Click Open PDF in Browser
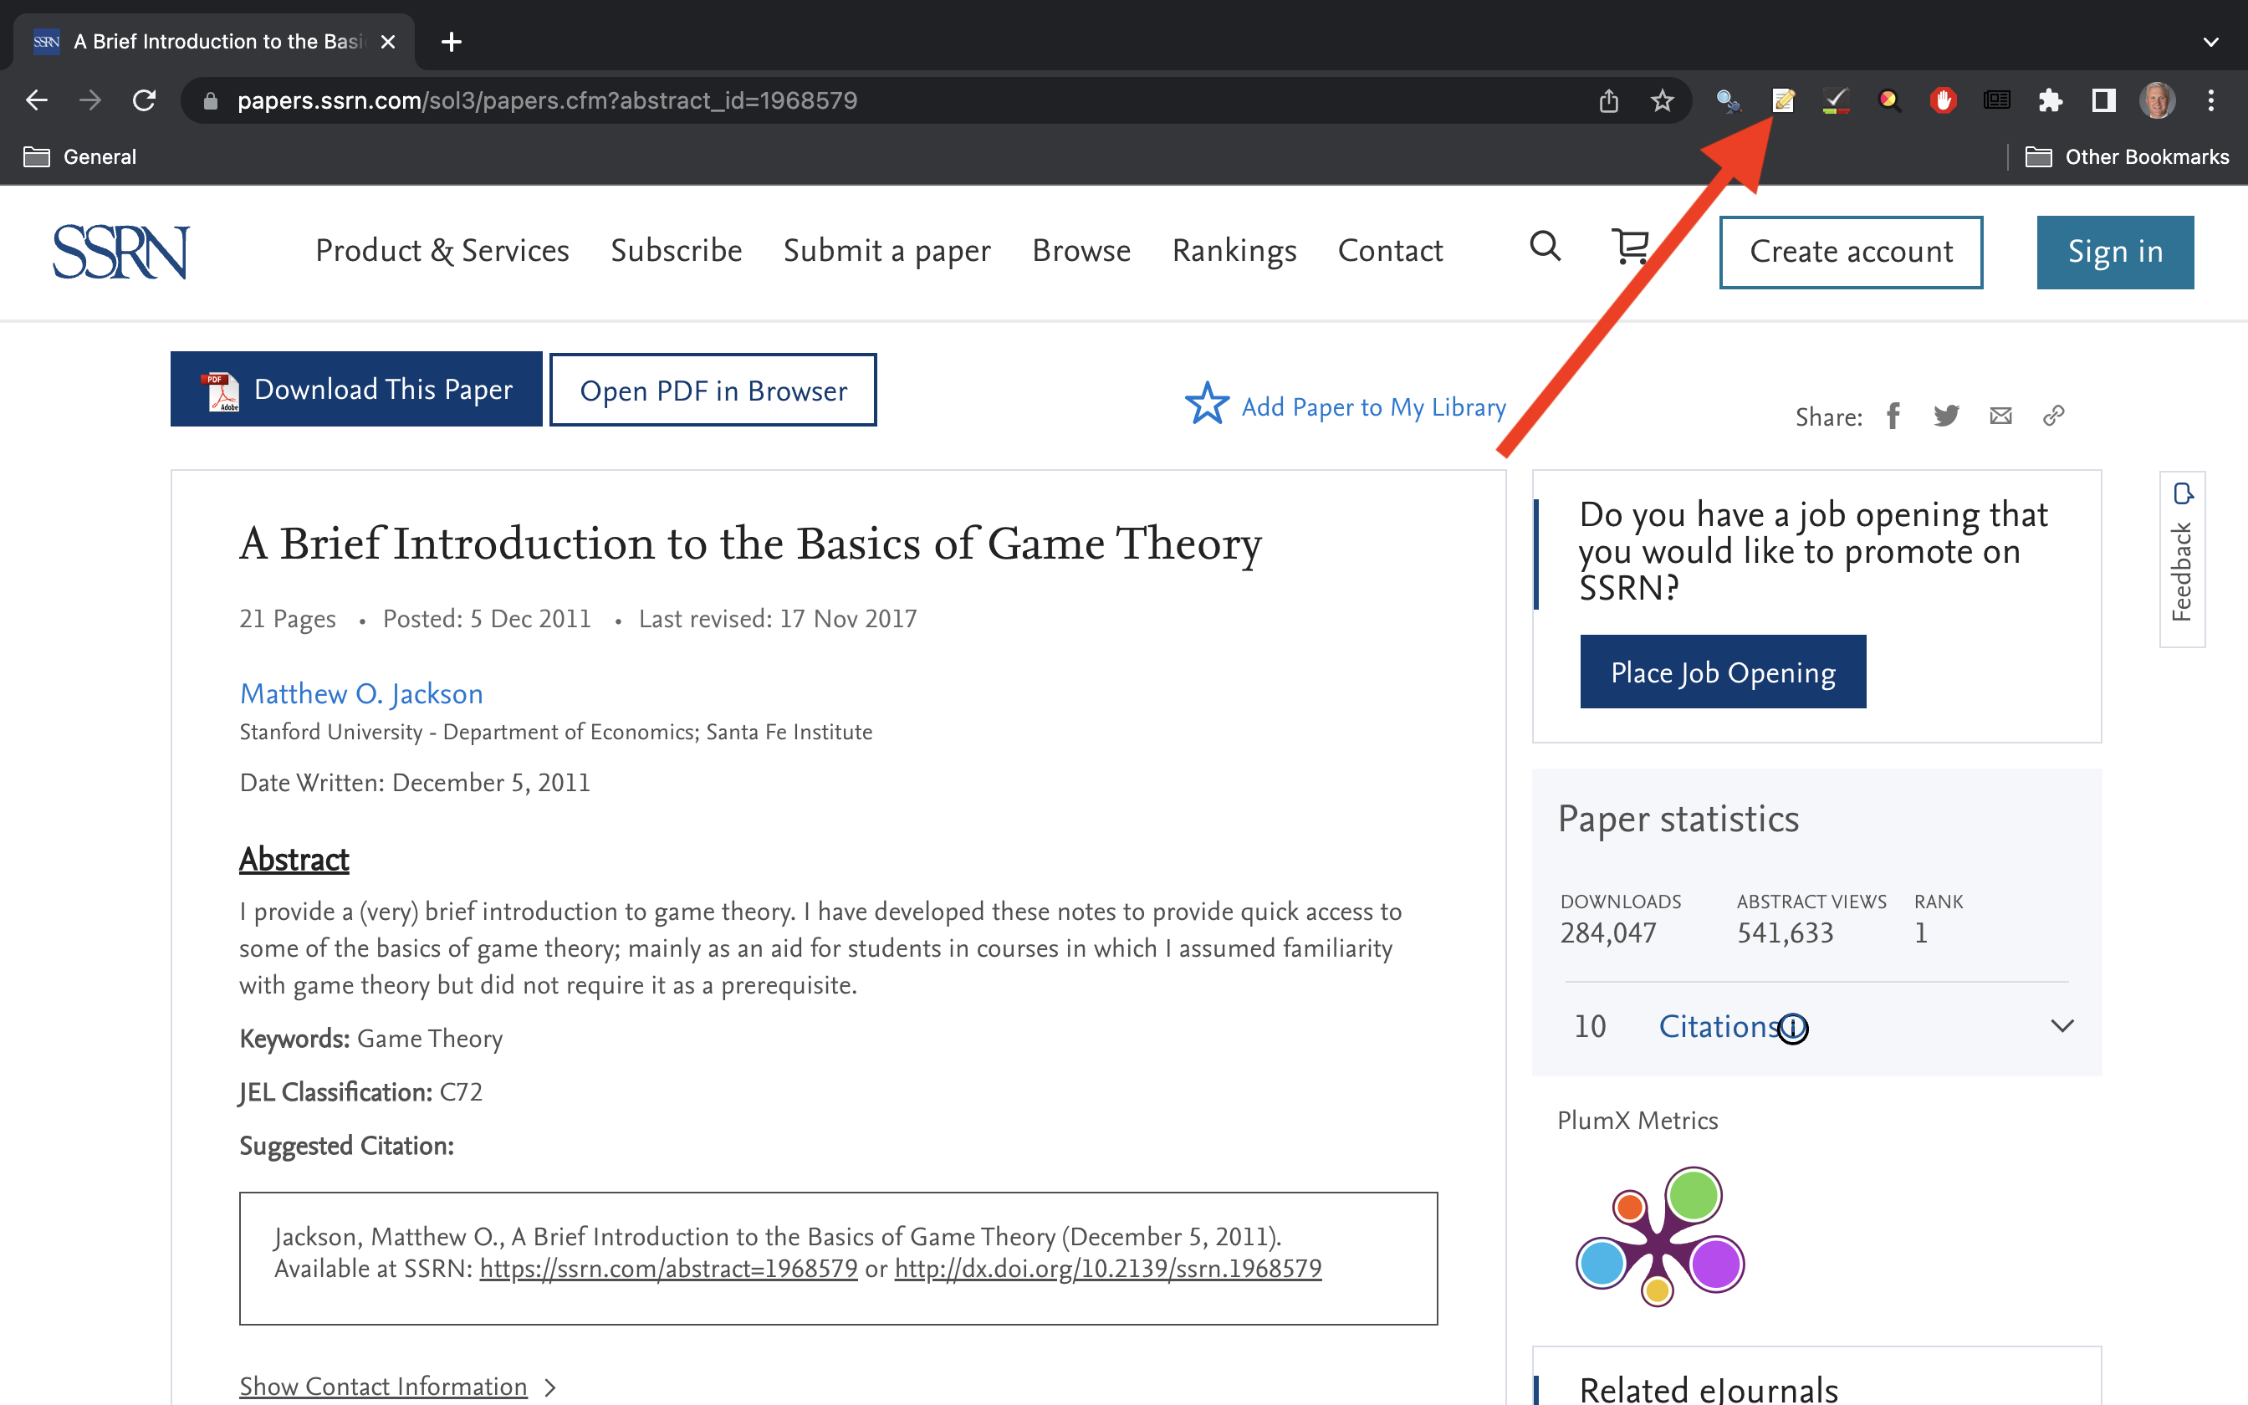2248x1405 pixels. pos(713,390)
